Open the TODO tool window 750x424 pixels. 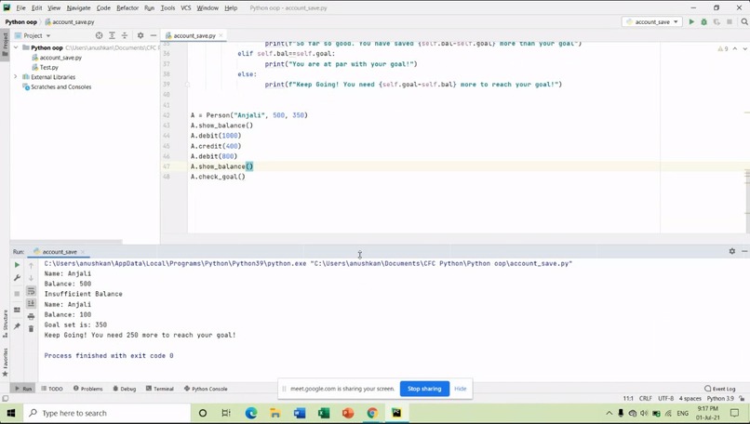52,389
